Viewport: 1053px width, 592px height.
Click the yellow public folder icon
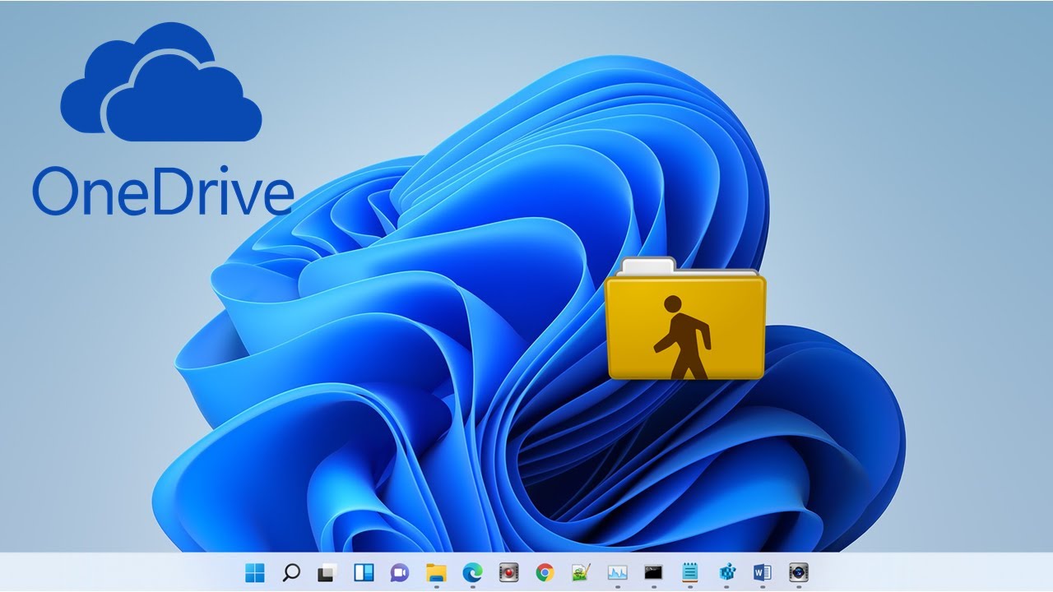pos(686,318)
